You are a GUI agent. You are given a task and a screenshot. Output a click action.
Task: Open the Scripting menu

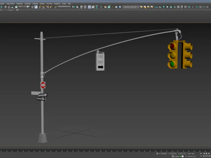pos(35,4)
